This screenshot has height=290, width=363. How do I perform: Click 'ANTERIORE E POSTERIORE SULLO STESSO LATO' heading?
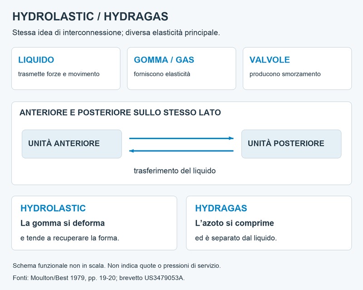point(120,112)
